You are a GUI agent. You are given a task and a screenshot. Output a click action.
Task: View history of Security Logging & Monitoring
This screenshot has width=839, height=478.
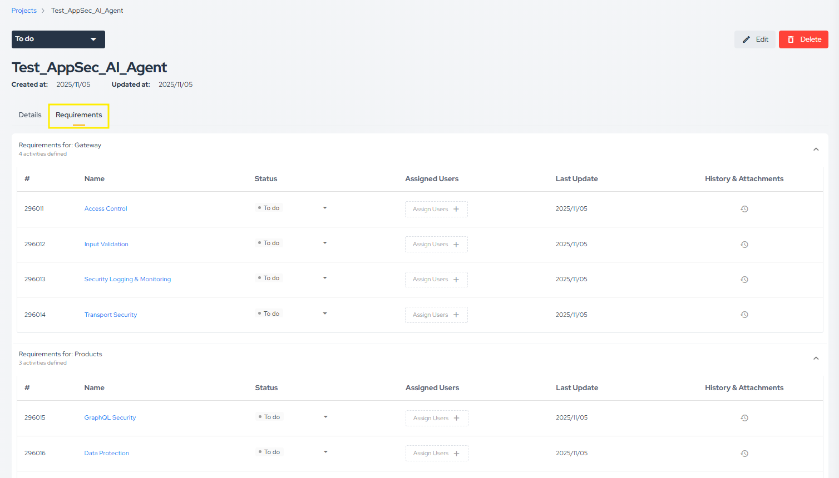click(744, 280)
